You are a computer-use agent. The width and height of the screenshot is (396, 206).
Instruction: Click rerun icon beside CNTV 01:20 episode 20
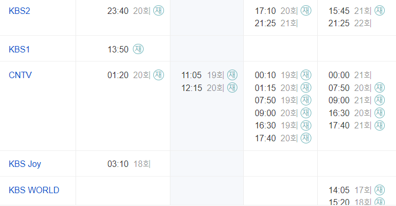point(159,75)
